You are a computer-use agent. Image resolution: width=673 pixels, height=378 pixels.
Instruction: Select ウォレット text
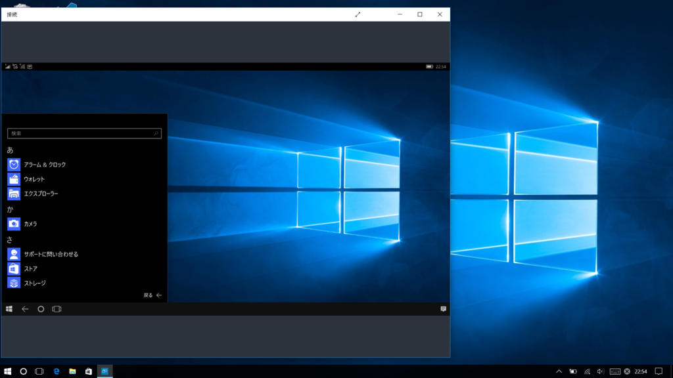point(34,179)
